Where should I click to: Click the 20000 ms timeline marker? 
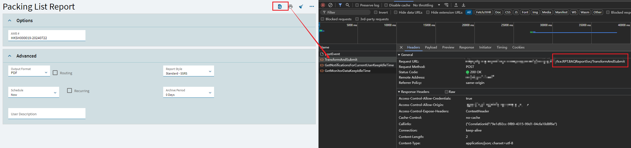468,25
